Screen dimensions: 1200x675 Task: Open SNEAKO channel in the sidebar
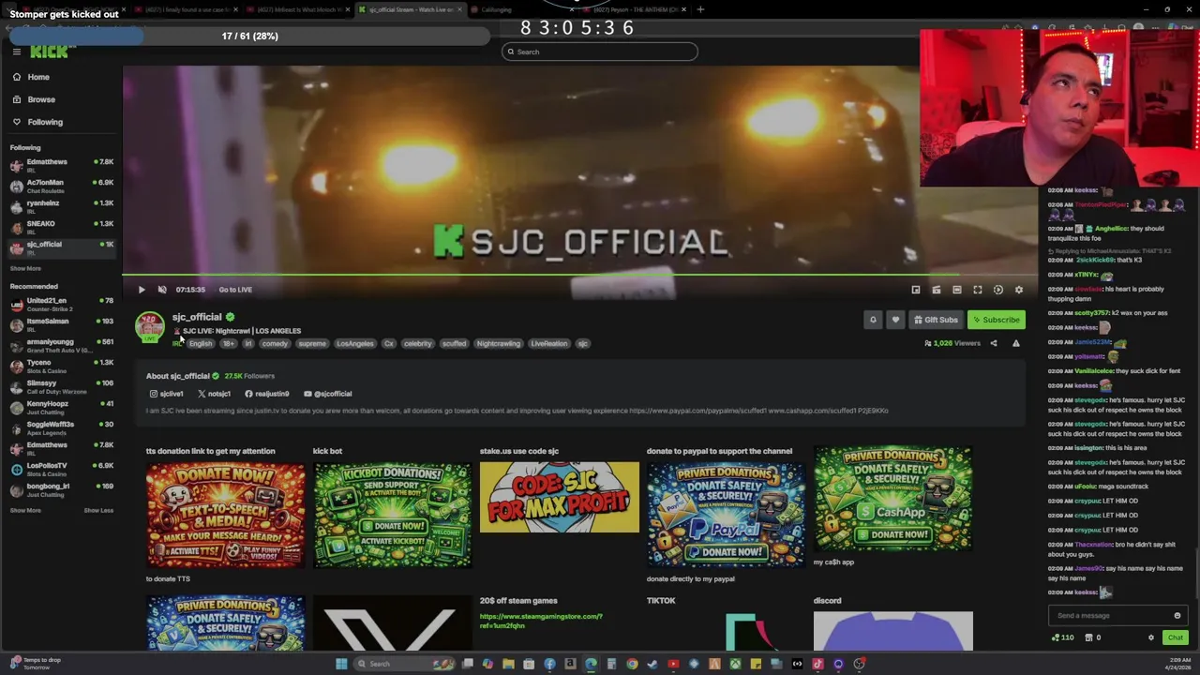click(61, 227)
